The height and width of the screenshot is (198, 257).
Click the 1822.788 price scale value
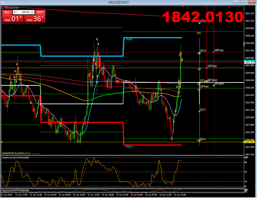[250, 147]
